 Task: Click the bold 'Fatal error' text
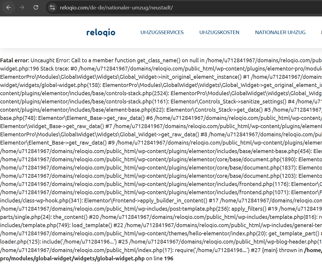14,61
